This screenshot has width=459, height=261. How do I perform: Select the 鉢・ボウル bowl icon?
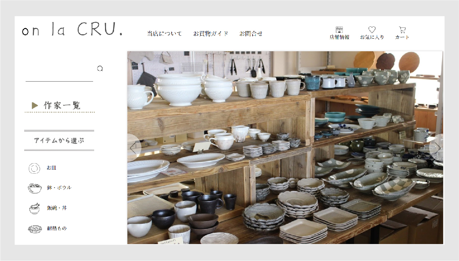click(x=35, y=188)
